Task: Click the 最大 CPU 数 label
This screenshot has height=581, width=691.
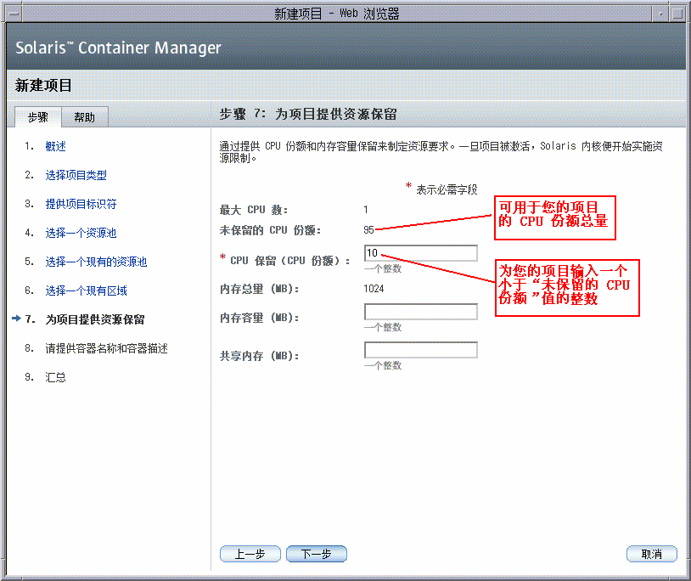Action: point(254,210)
